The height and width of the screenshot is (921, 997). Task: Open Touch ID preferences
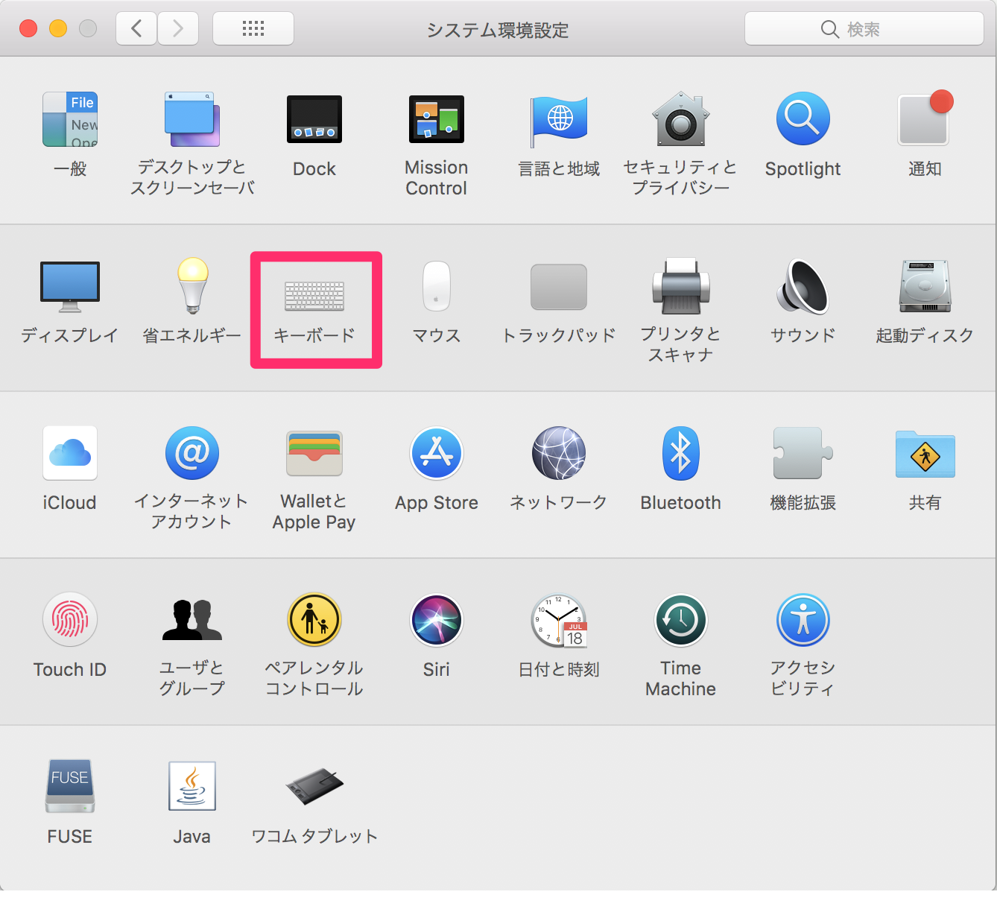click(x=70, y=620)
